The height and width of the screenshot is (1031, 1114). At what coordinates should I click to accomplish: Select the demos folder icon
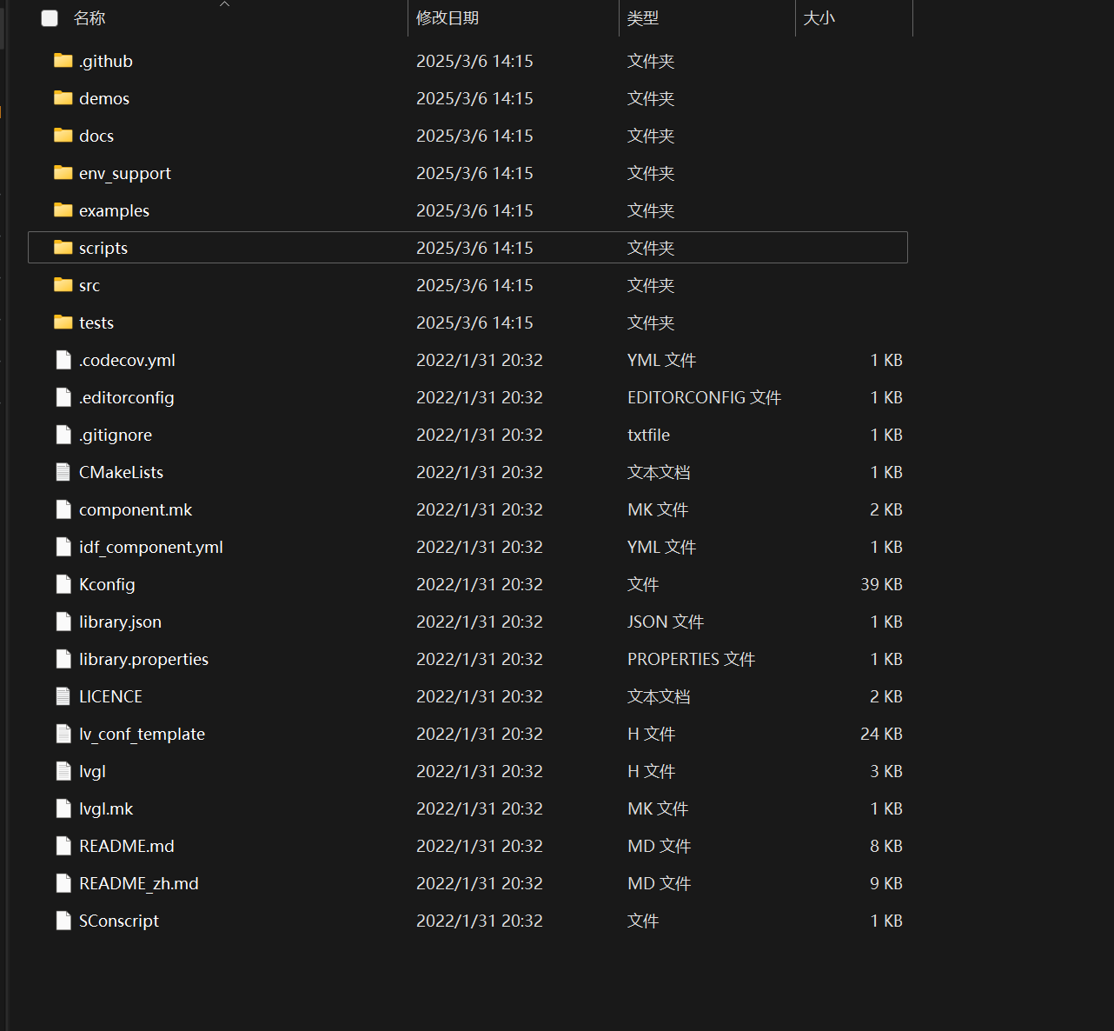pos(63,98)
